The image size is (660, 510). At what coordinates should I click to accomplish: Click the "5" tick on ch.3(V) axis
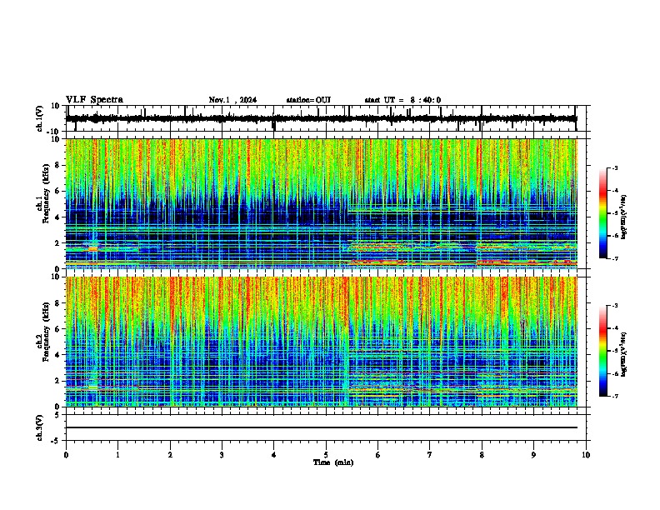tap(57, 415)
